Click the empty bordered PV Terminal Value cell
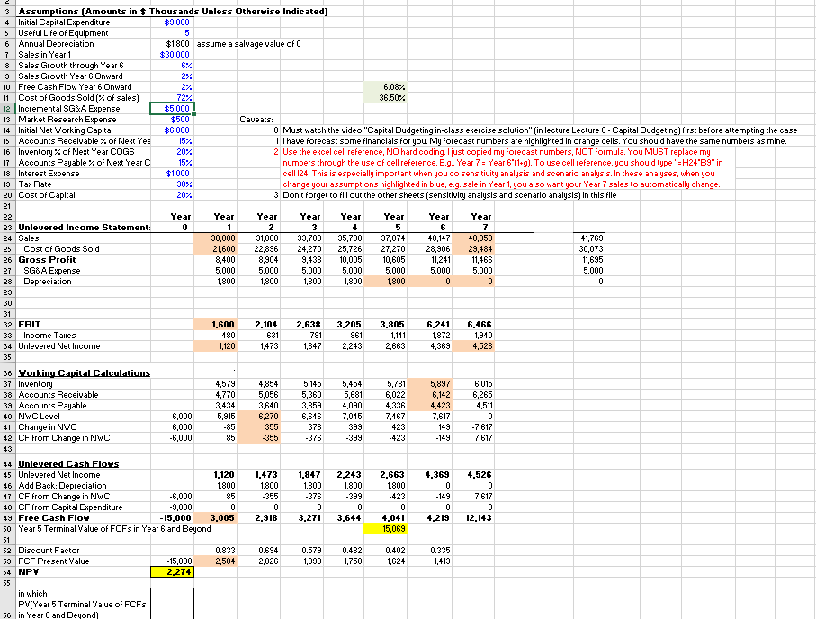Image resolution: width=816 pixels, height=619 pixels. [x=172, y=604]
